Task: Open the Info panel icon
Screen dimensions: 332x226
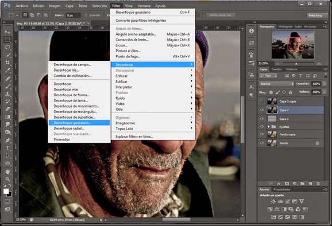Action: 252,31
